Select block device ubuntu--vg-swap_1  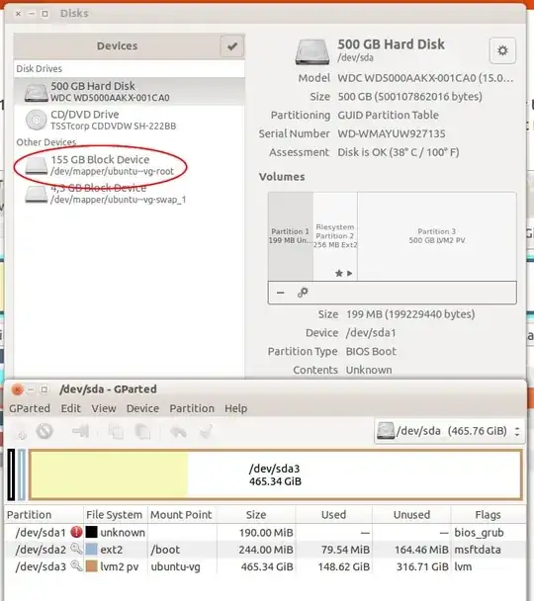130,194
